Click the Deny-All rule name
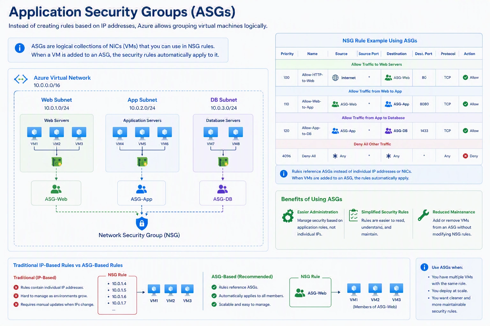This screenshot has width=490, height=326. click(309, 156)
